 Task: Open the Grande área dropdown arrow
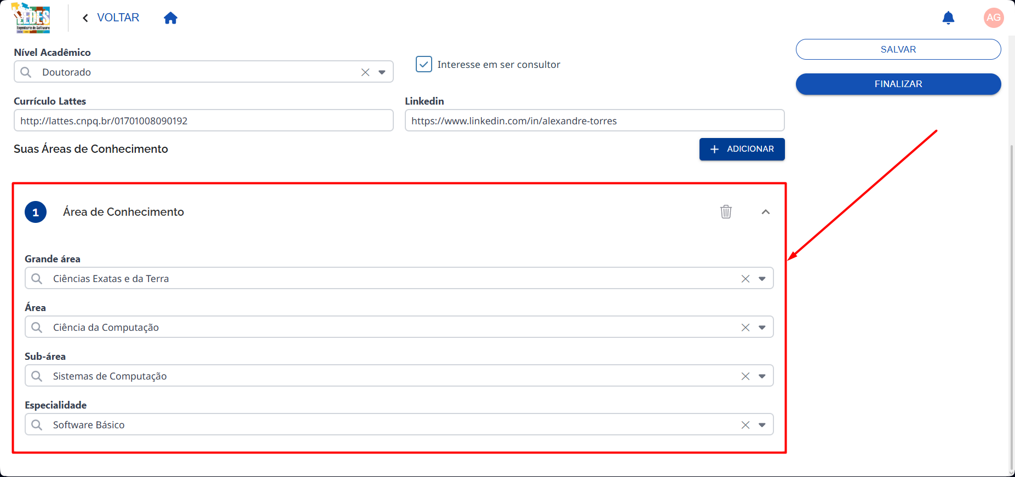762,279
